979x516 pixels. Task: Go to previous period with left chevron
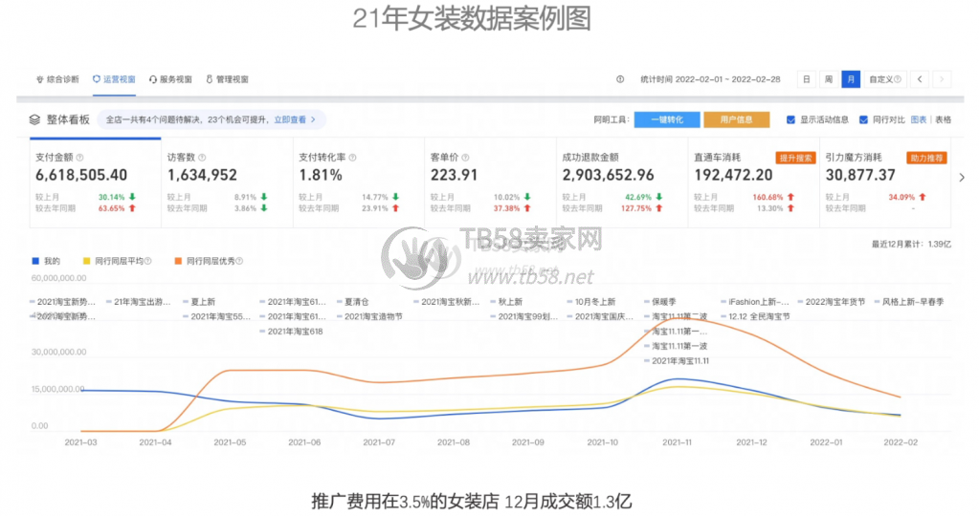920,79
